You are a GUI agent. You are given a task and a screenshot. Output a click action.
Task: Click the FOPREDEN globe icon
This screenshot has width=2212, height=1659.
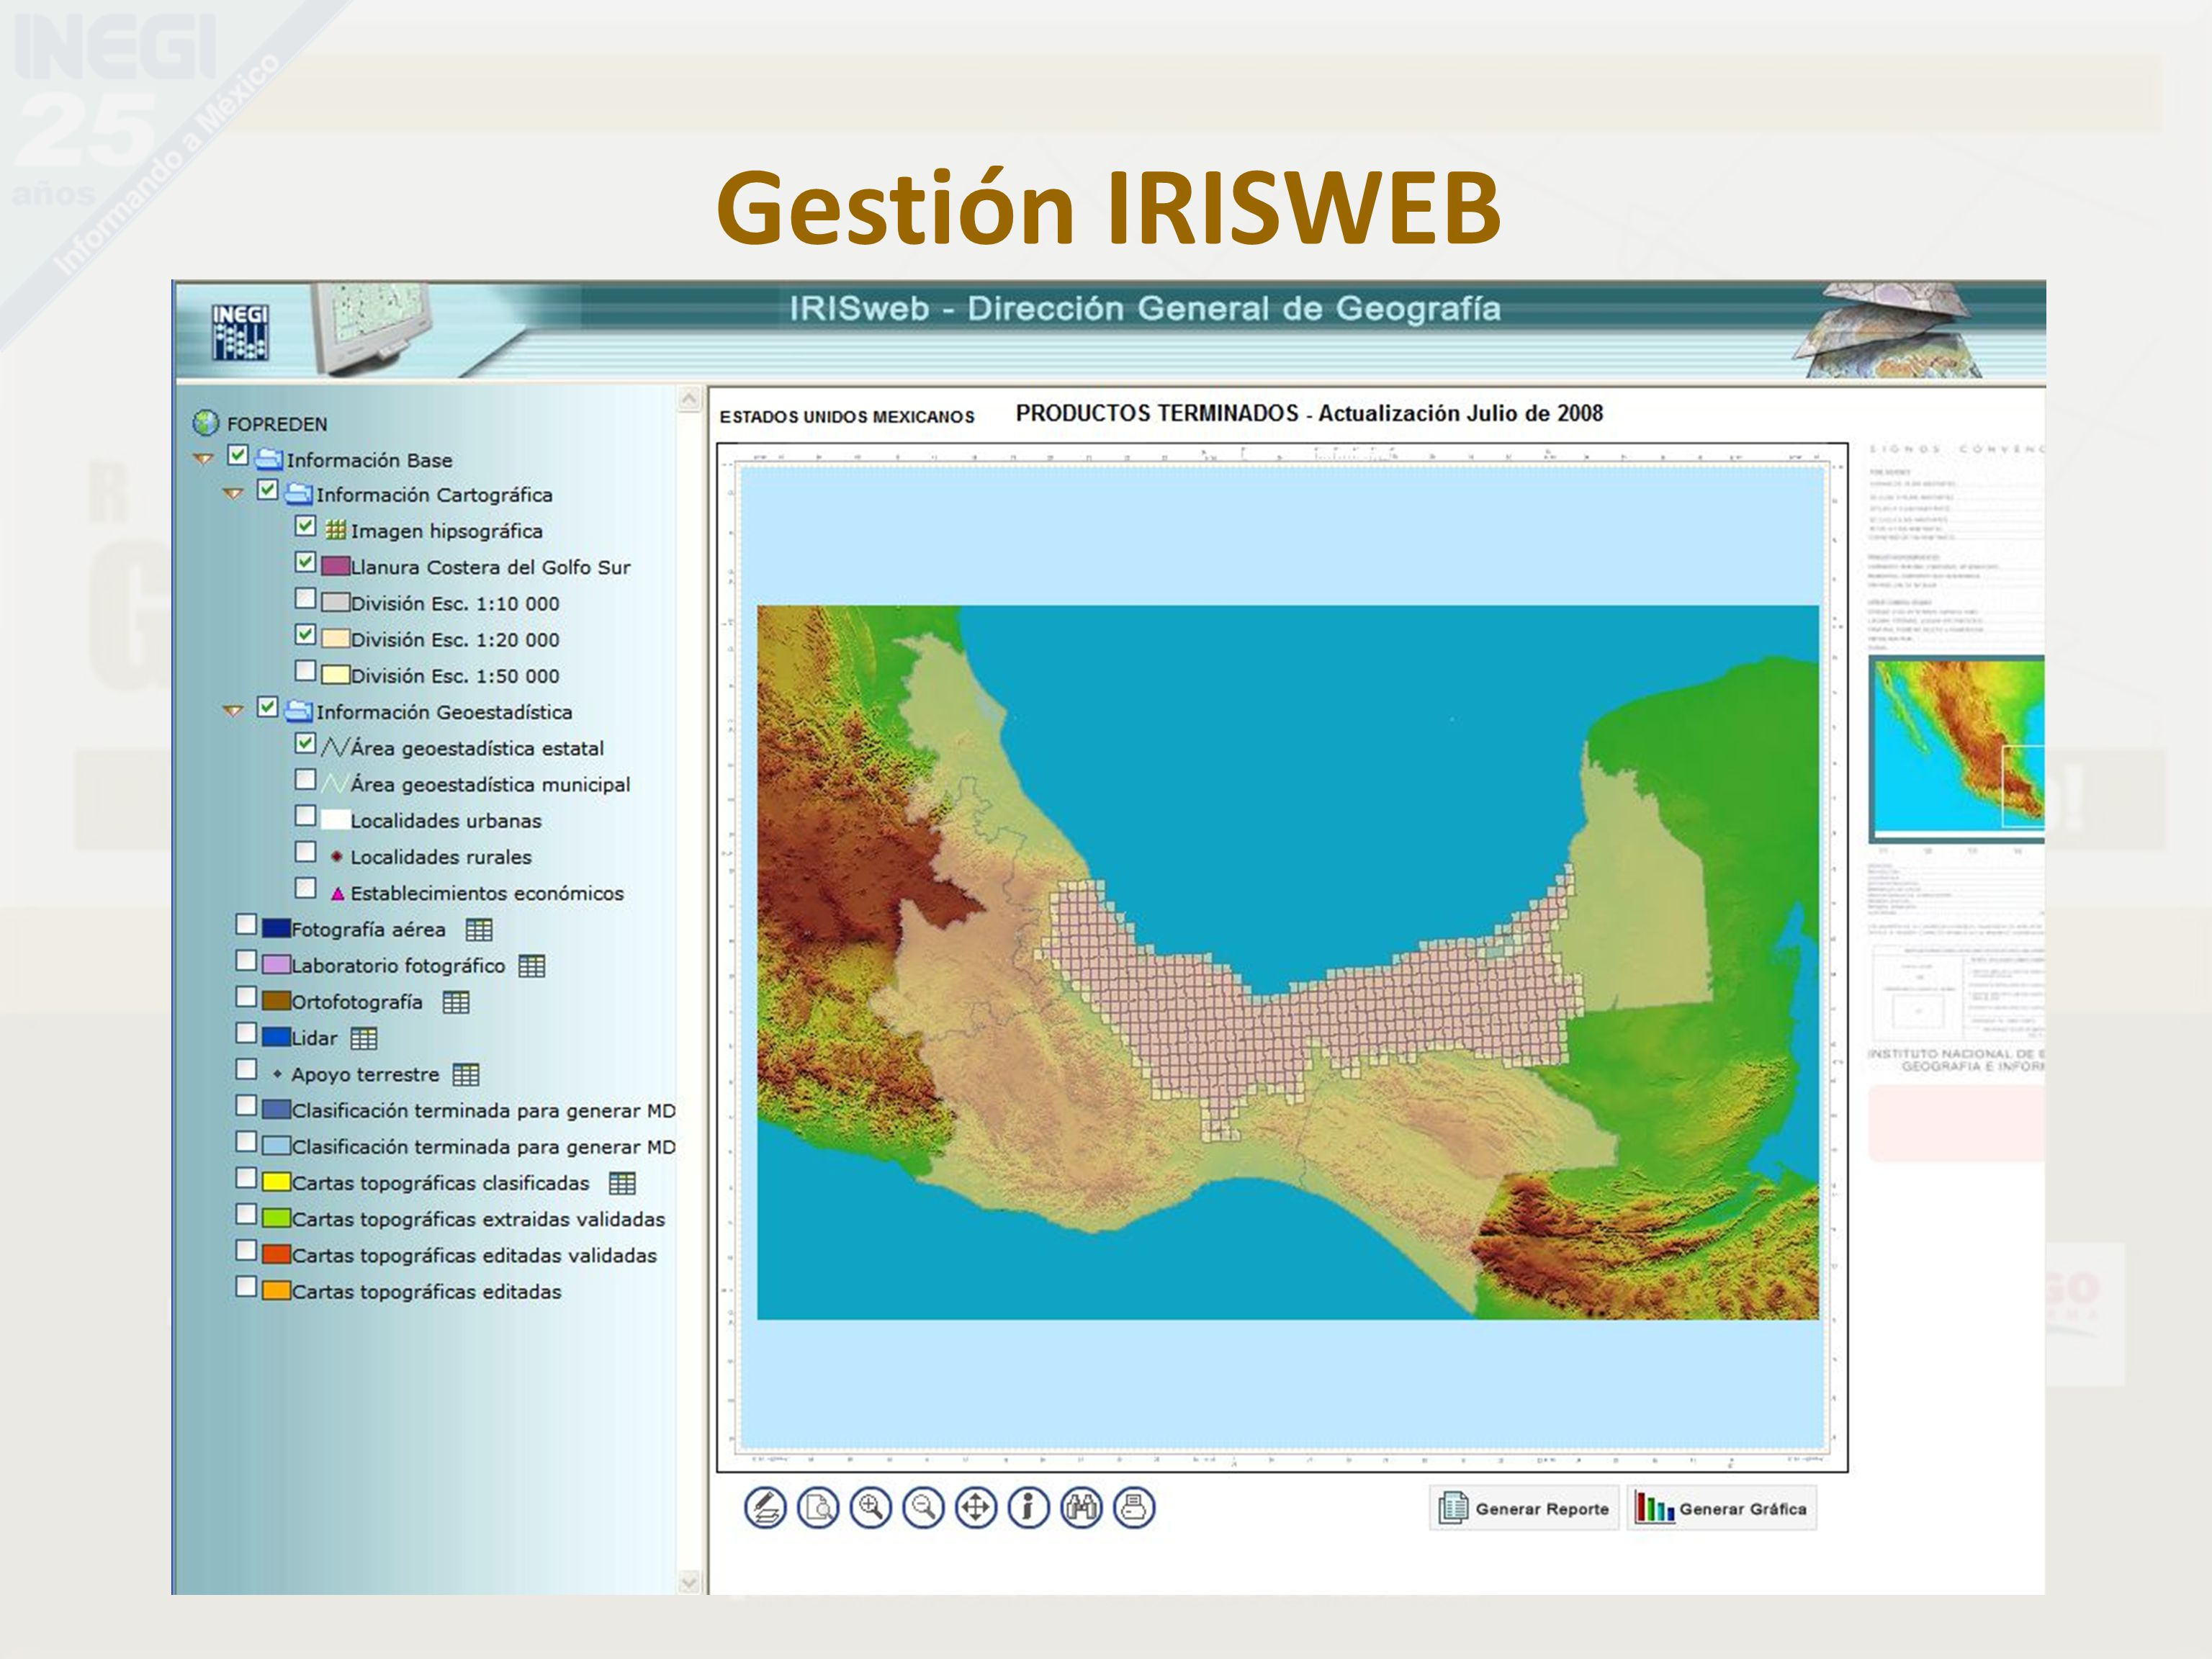tap(205, 423)
